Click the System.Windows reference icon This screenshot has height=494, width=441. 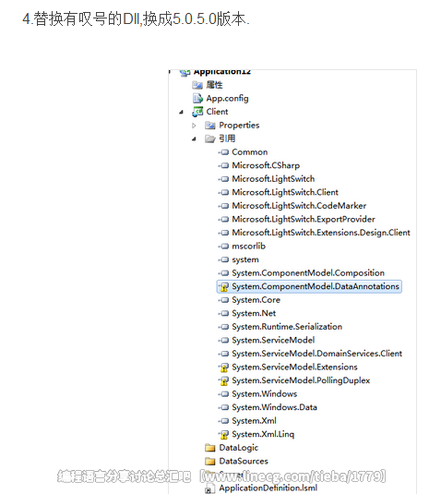[223, 393]
